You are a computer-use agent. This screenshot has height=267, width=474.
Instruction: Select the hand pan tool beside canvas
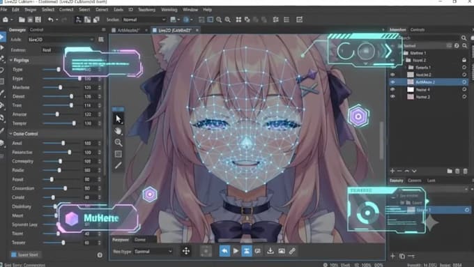118,131
